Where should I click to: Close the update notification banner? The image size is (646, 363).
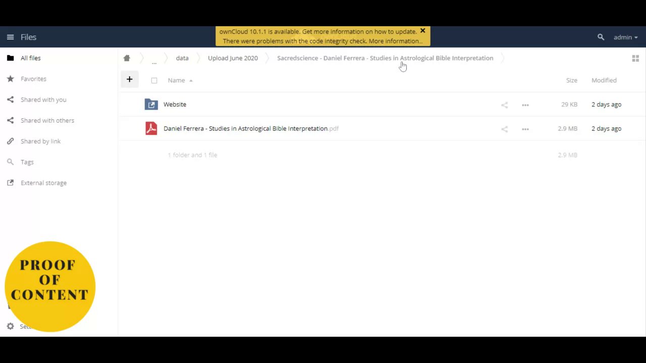coord(423,31)
